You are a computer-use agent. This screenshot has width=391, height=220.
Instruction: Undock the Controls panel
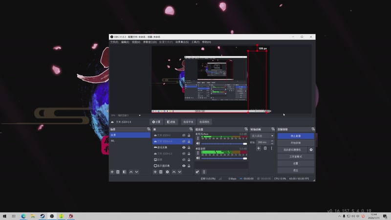[313, 129]
